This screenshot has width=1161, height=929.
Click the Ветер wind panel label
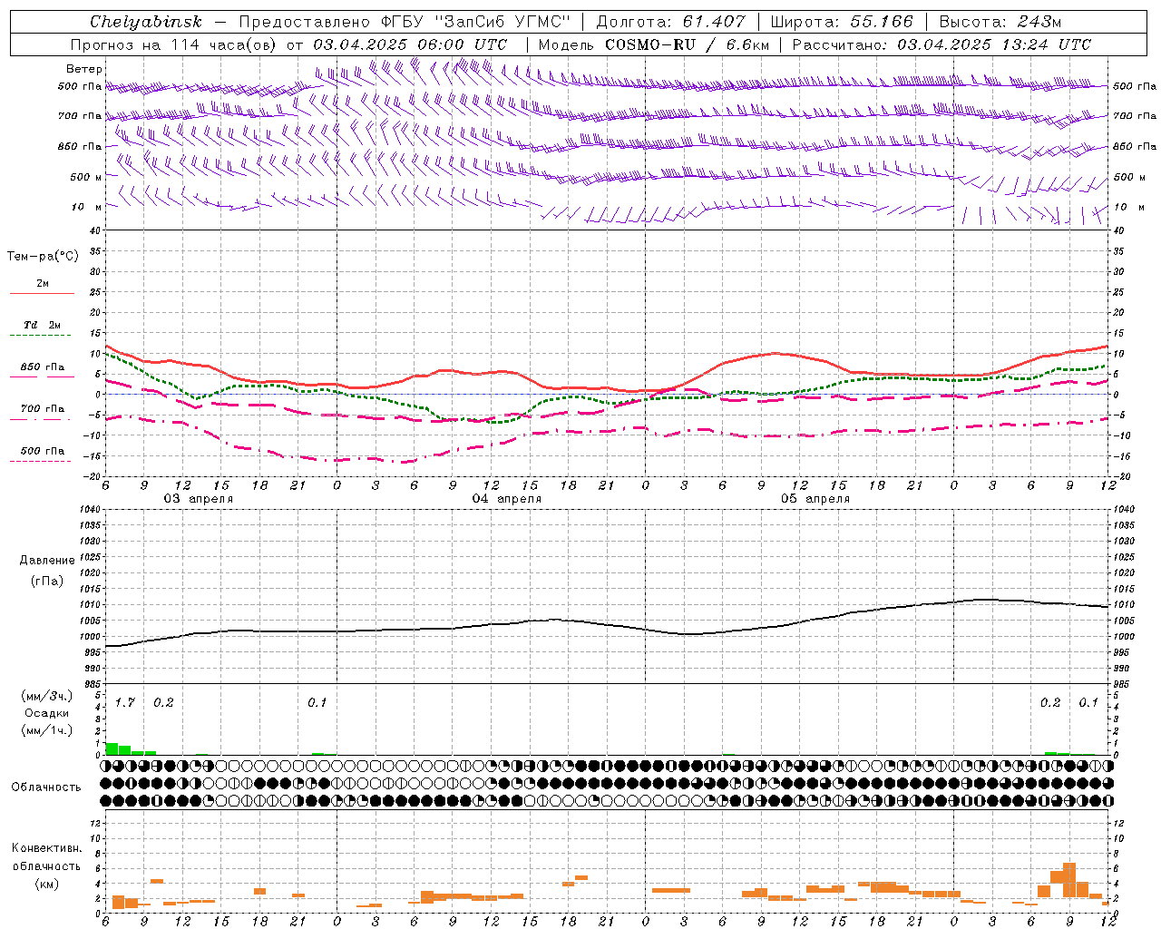[x=84, y=69]
